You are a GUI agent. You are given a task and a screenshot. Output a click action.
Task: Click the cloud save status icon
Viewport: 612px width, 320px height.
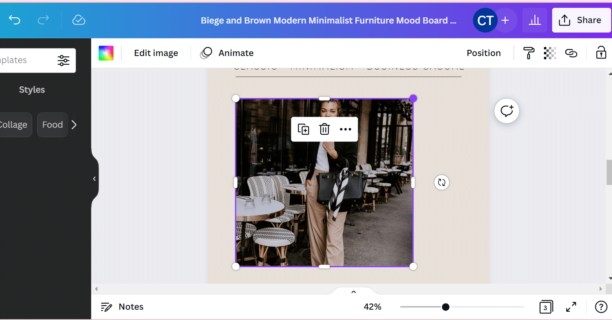point(78,20)
